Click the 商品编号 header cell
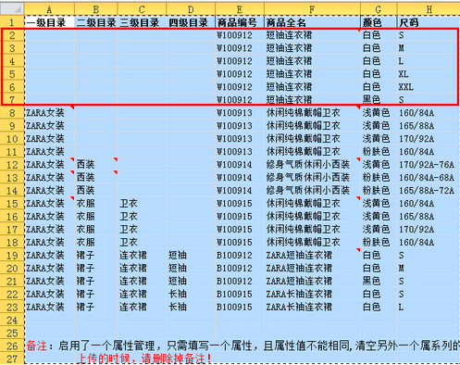This screenshot has width=460, height=365. (240, 22)
